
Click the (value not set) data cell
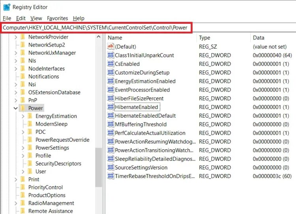(x=270, y=47)
